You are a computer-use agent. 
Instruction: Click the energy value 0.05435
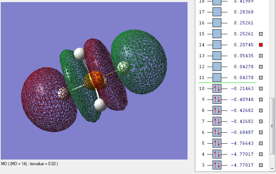point(244,56)
